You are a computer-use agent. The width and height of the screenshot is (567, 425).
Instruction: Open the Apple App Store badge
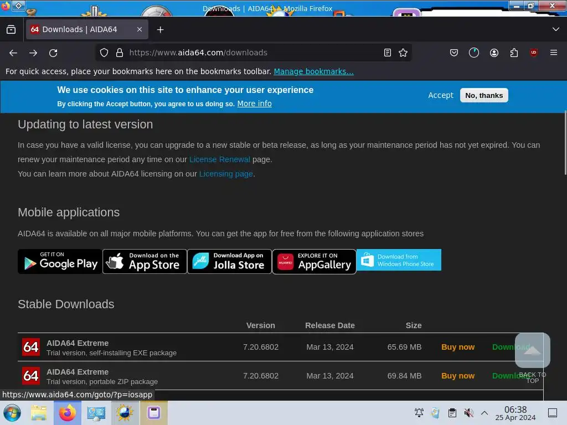[x=145, y=261]
